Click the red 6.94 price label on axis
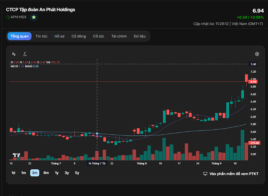268x196 pixels. (x=253, y=82)
